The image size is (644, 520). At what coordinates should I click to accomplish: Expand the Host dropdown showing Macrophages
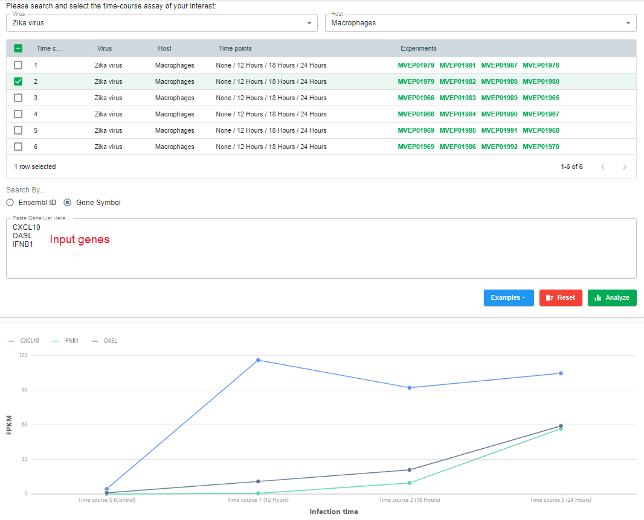tap(480, 23)
